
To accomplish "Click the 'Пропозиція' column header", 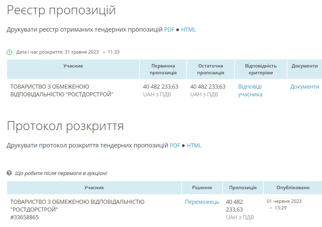I will pyautogui.click(x=243, y=188).
